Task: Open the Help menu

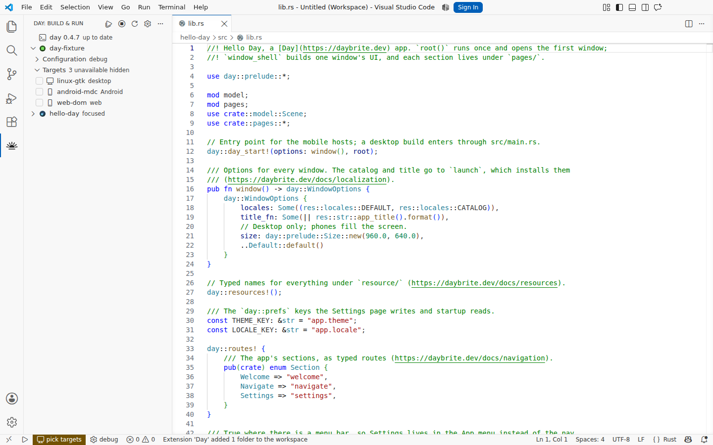Action: tap(201, 7)
